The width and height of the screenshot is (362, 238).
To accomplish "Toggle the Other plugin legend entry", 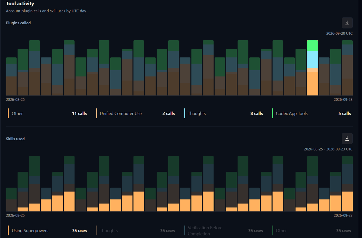I will coord(47,113).
